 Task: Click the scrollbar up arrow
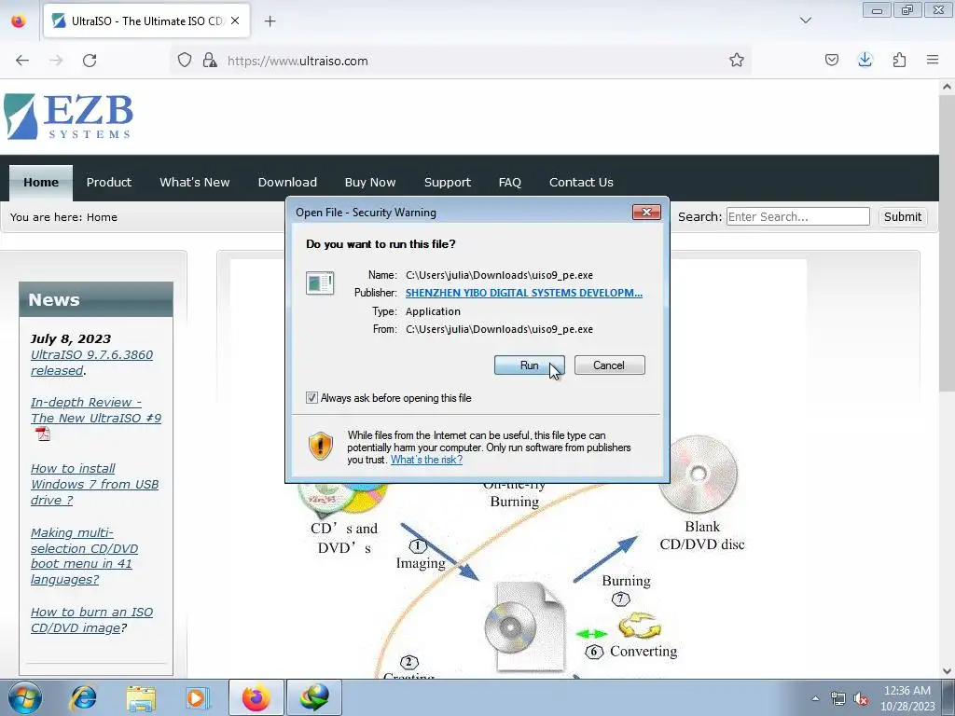(x=947, y=87)
